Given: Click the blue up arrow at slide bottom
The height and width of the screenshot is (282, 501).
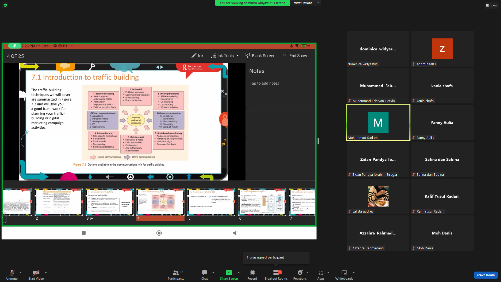Looking at the screenshot, I should click(x=189, y=177).
